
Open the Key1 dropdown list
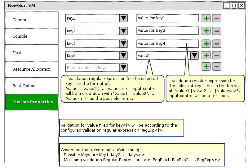coord(123,18)
